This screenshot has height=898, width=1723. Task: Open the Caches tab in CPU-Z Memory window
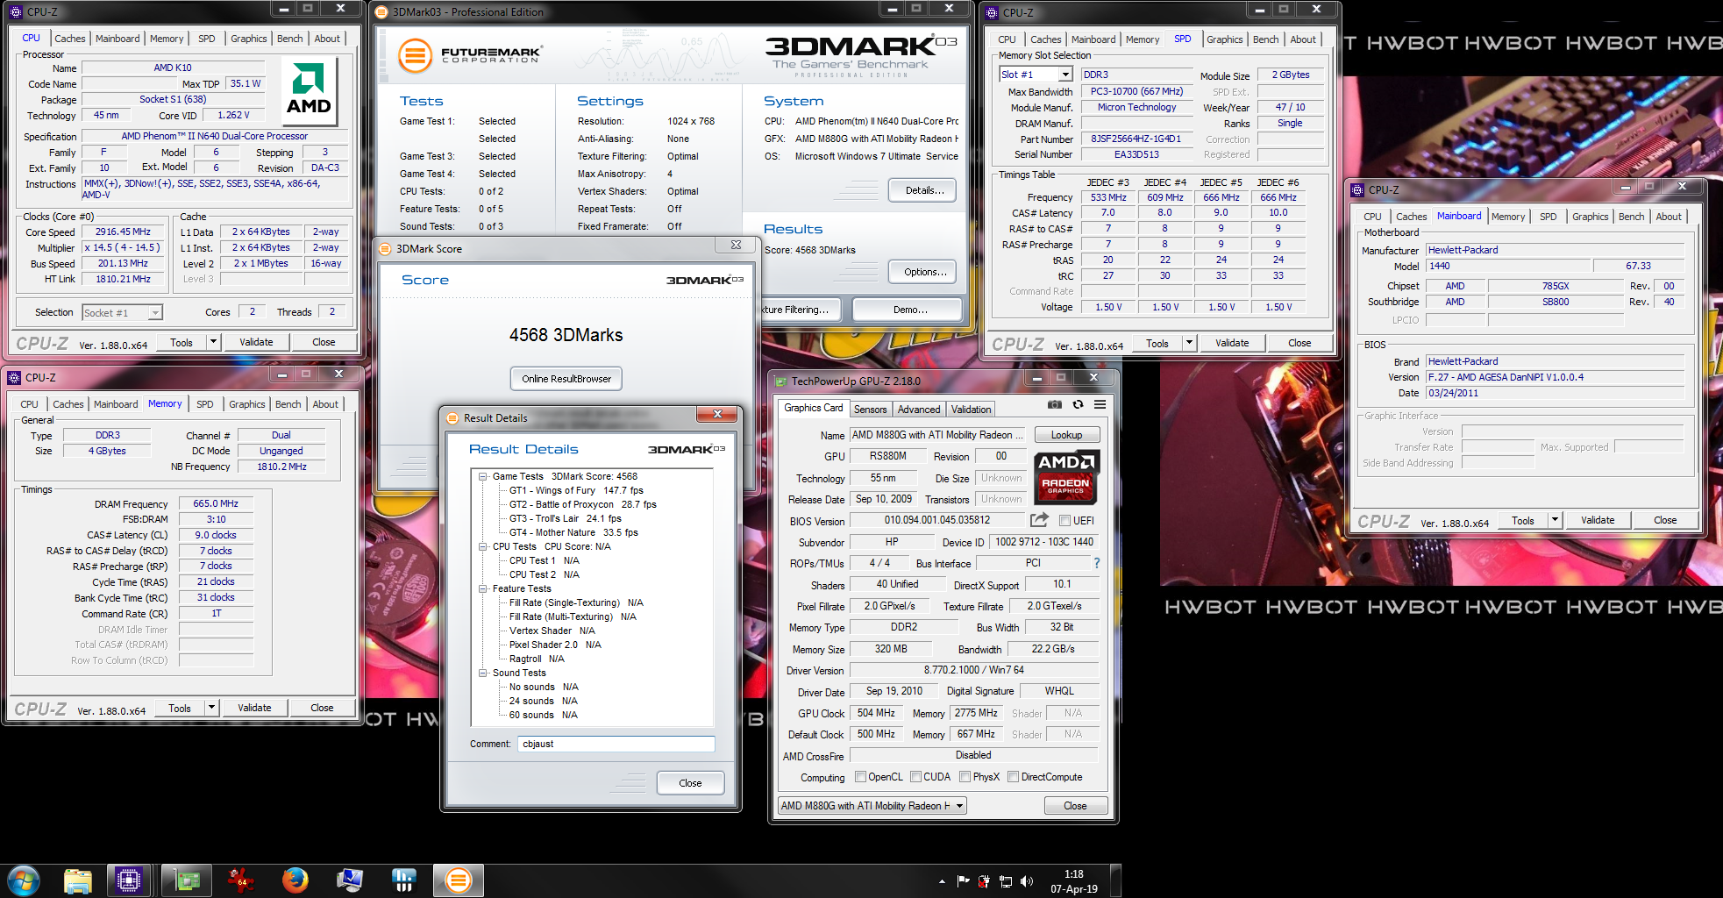[68, 404]
